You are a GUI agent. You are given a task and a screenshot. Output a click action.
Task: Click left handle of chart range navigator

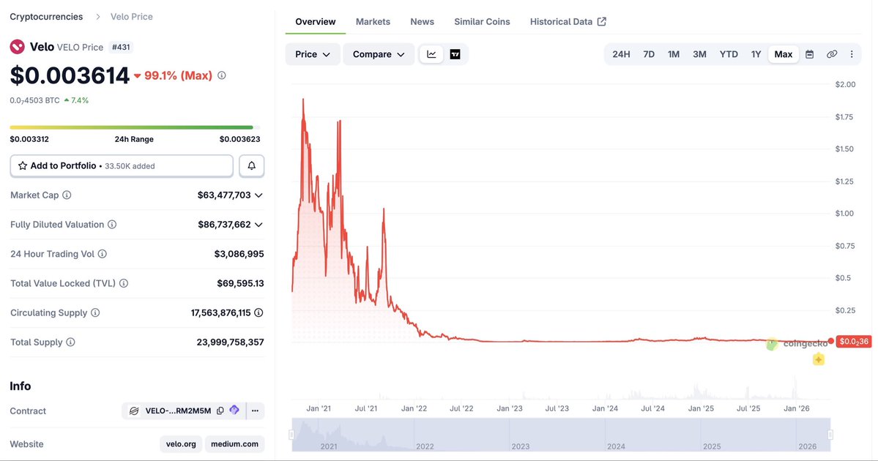point(291,435)
